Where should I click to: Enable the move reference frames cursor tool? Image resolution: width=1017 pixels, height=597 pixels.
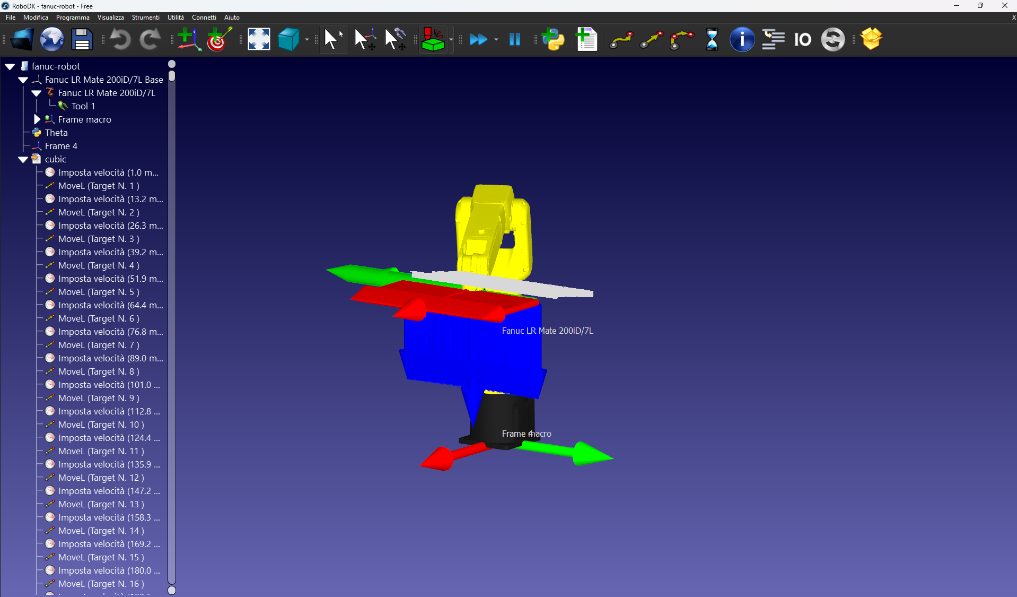pos(365,39)
